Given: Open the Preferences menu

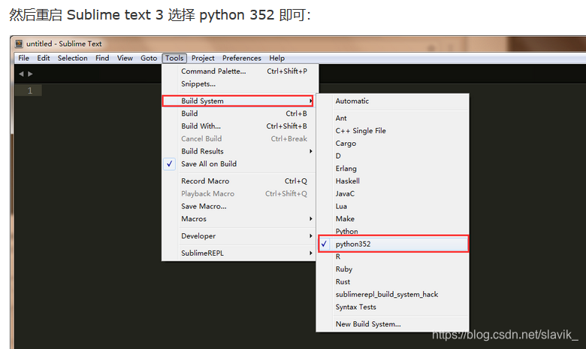Looking at the screenshot, I should point(242,58).
